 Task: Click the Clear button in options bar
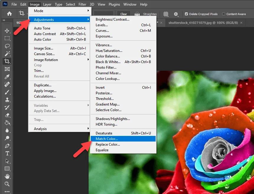123,14
